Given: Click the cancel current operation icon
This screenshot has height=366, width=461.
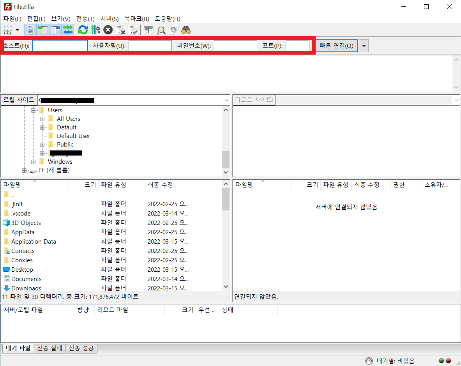Looking at the screenshot, I should click(108, 30).
